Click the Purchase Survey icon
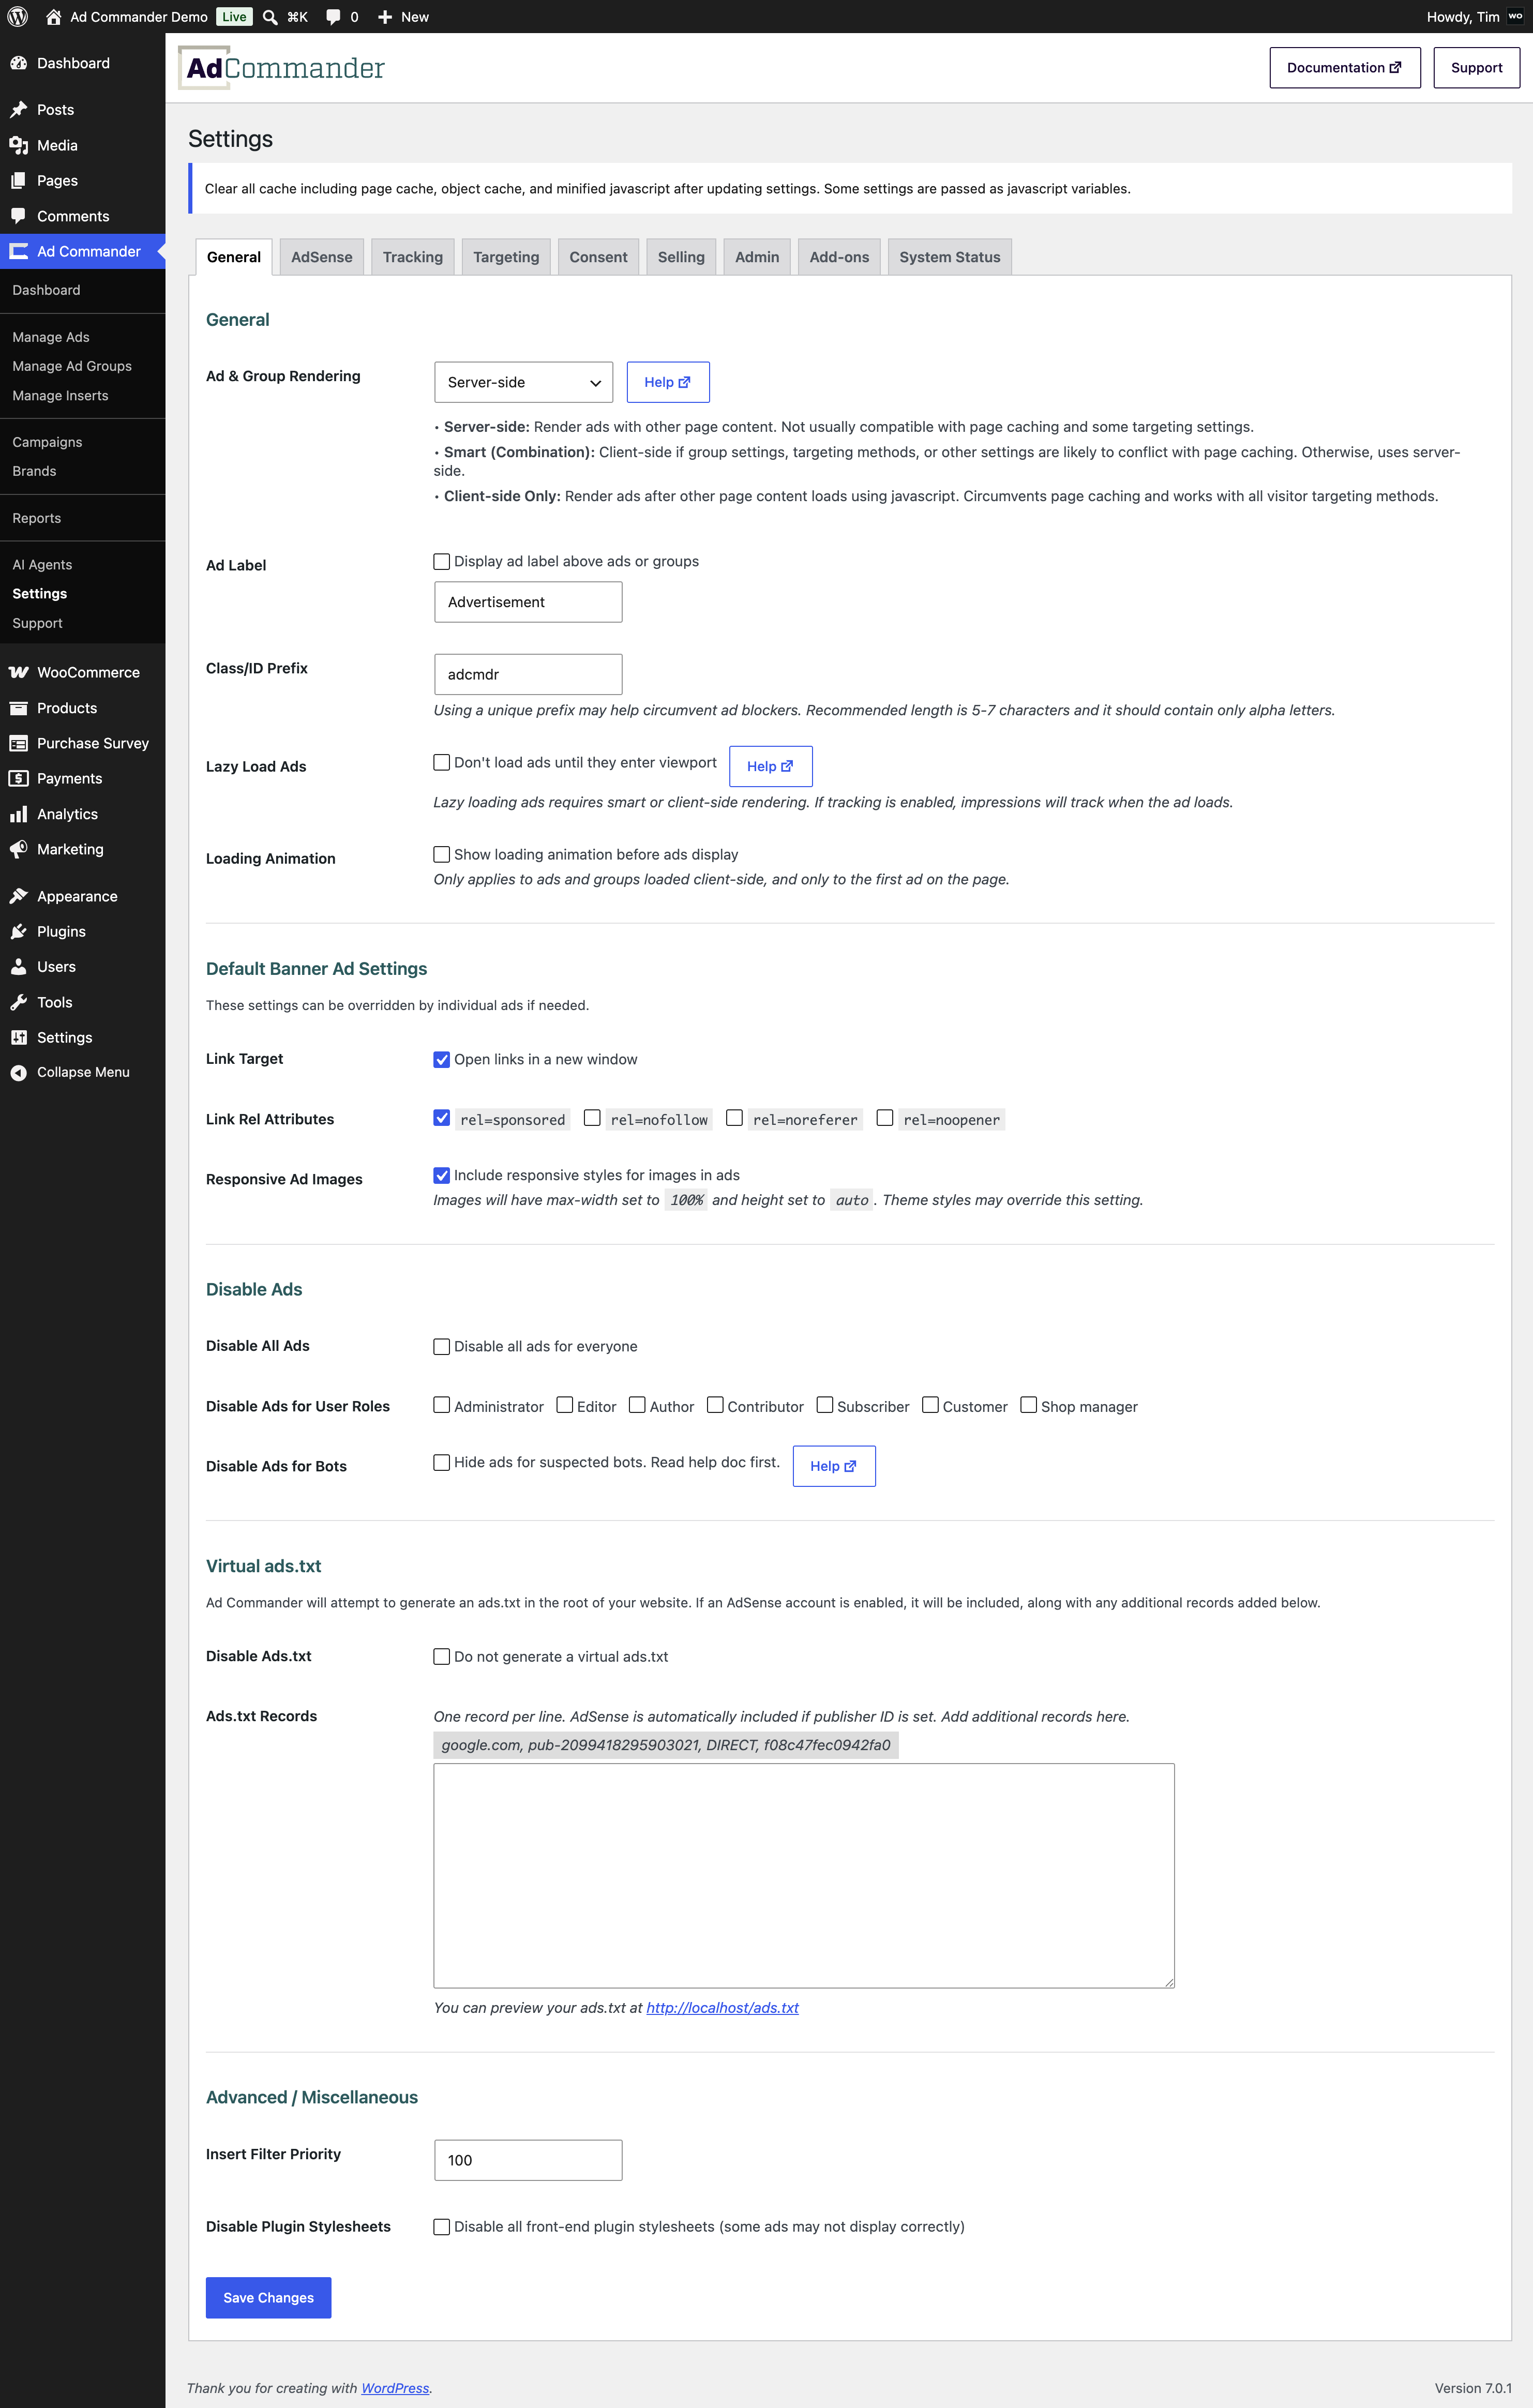The image size is (1533, 2408). click(18, 743)
